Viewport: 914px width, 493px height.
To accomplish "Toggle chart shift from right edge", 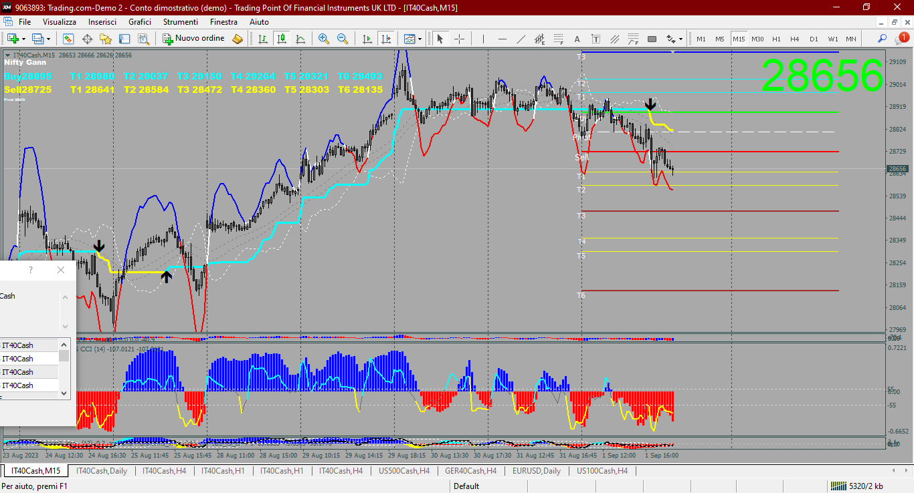I will click(385, 39).
